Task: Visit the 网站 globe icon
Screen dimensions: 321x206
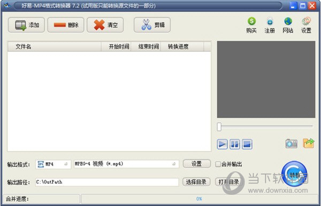Action: tap(288, 25)
